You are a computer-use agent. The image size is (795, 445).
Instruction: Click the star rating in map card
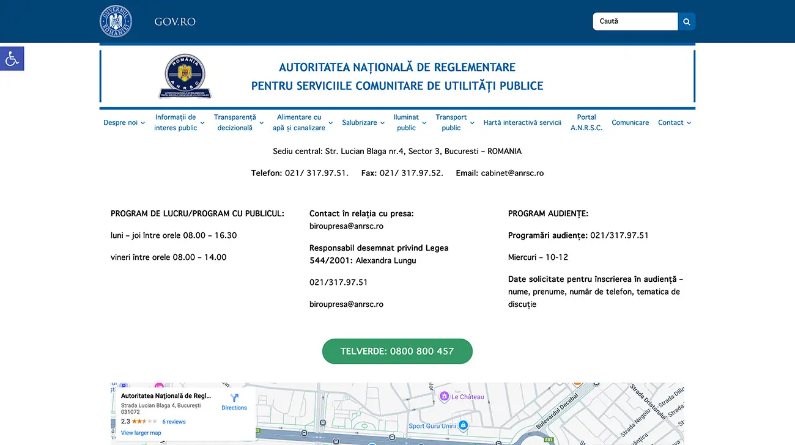click(x=144, y=422)
